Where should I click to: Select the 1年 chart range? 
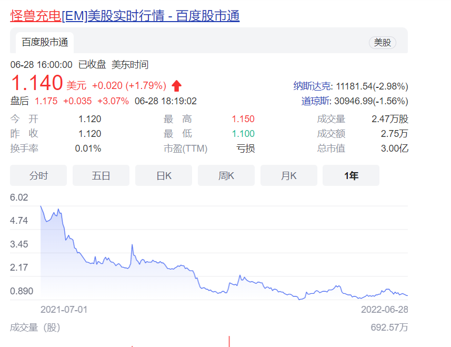point(351,176)
